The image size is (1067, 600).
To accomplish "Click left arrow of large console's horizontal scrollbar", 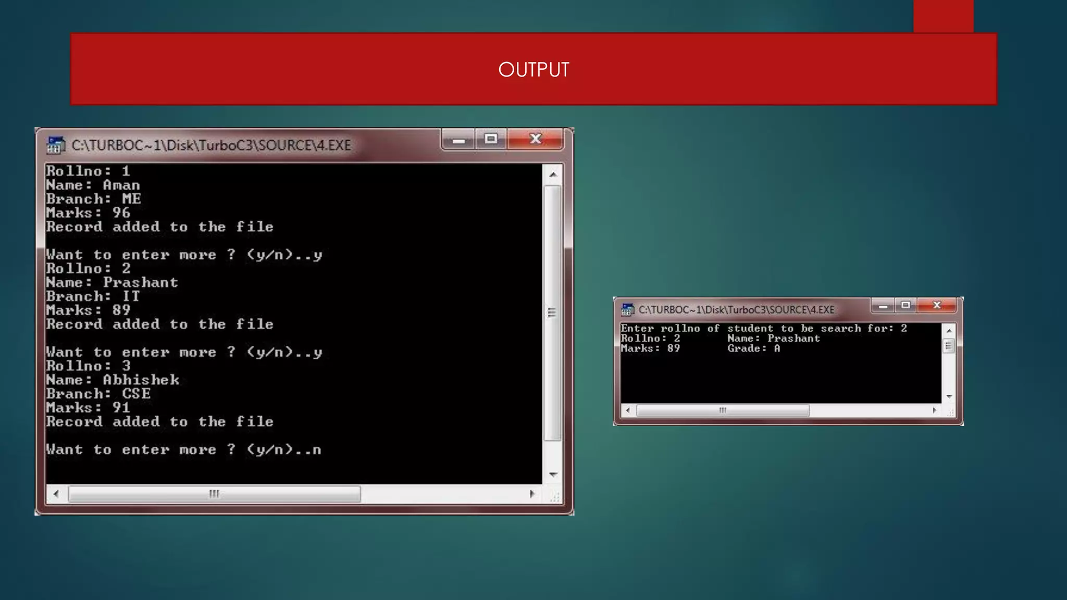I will [x=56, y=494].
